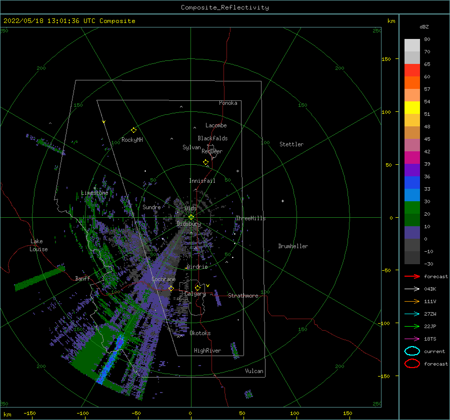Click the Blackfalds town label
This screenshot has height=420, width=450.
(212, 138)
